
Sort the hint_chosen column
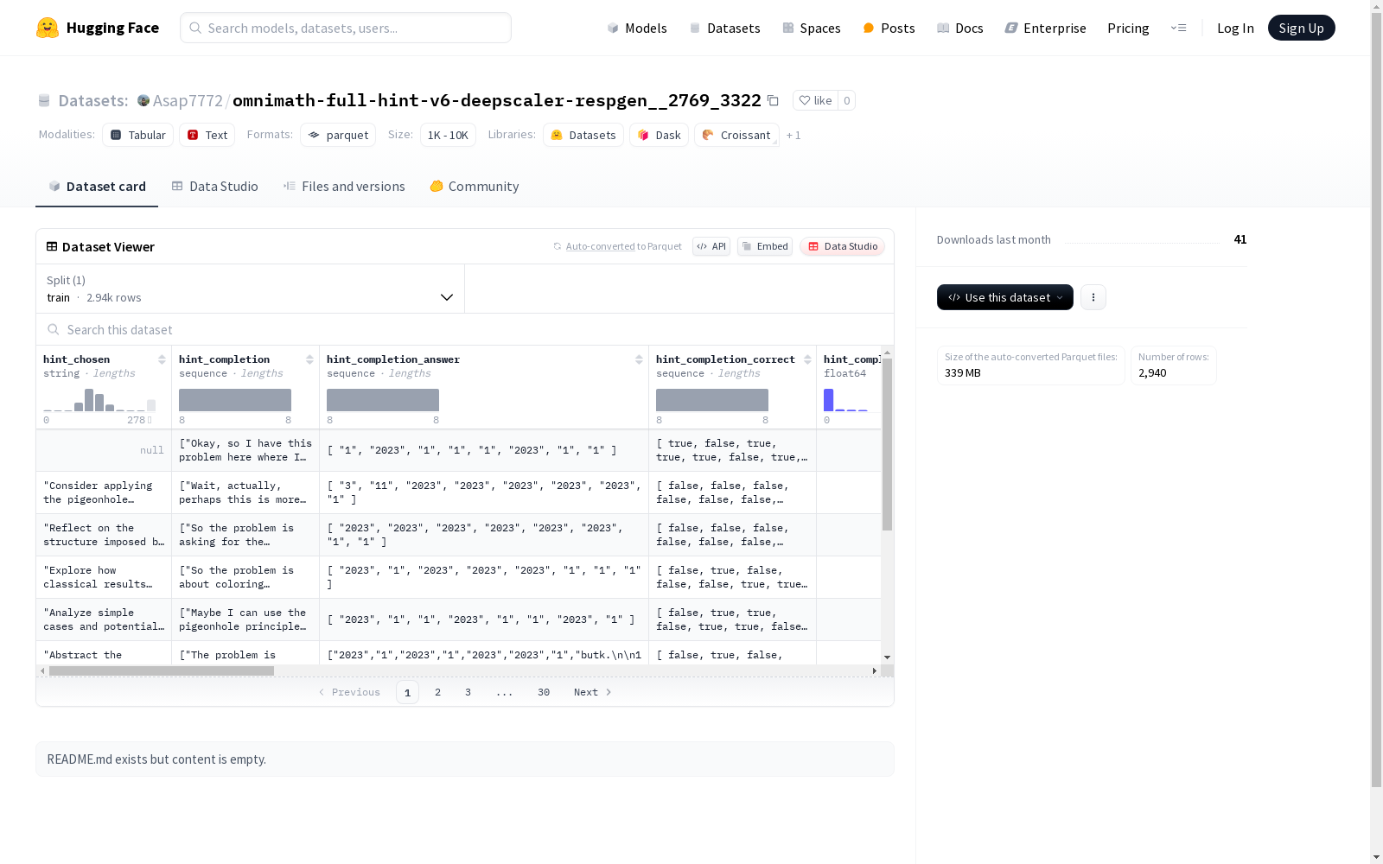click(162, 359)
